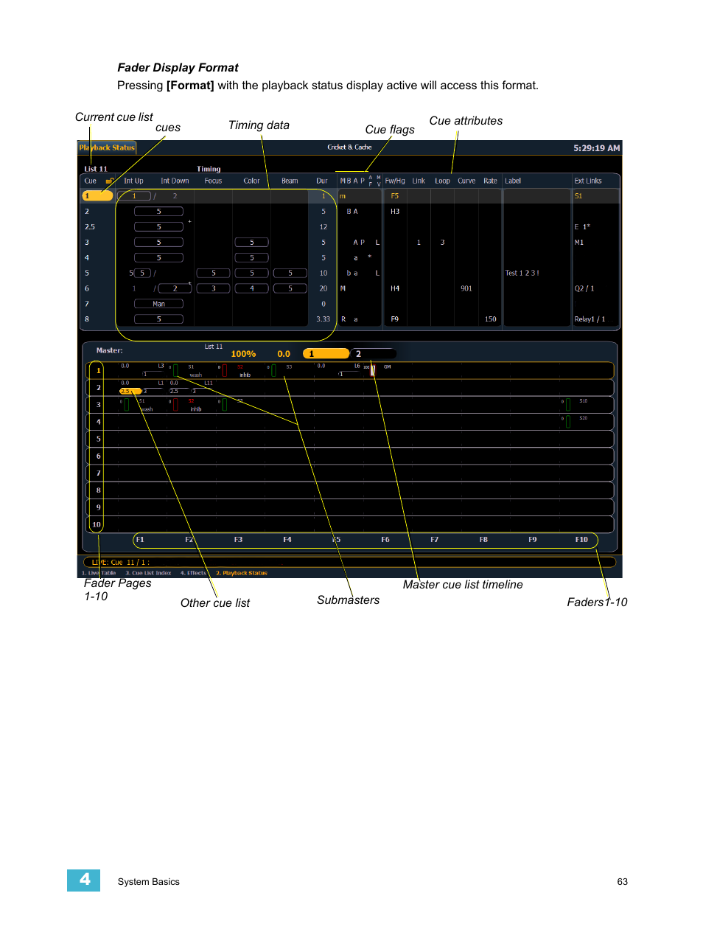Switch to the Live Table tab
Image resolution: width=703 pixels, height=938 pixels.
click(99, 573)
